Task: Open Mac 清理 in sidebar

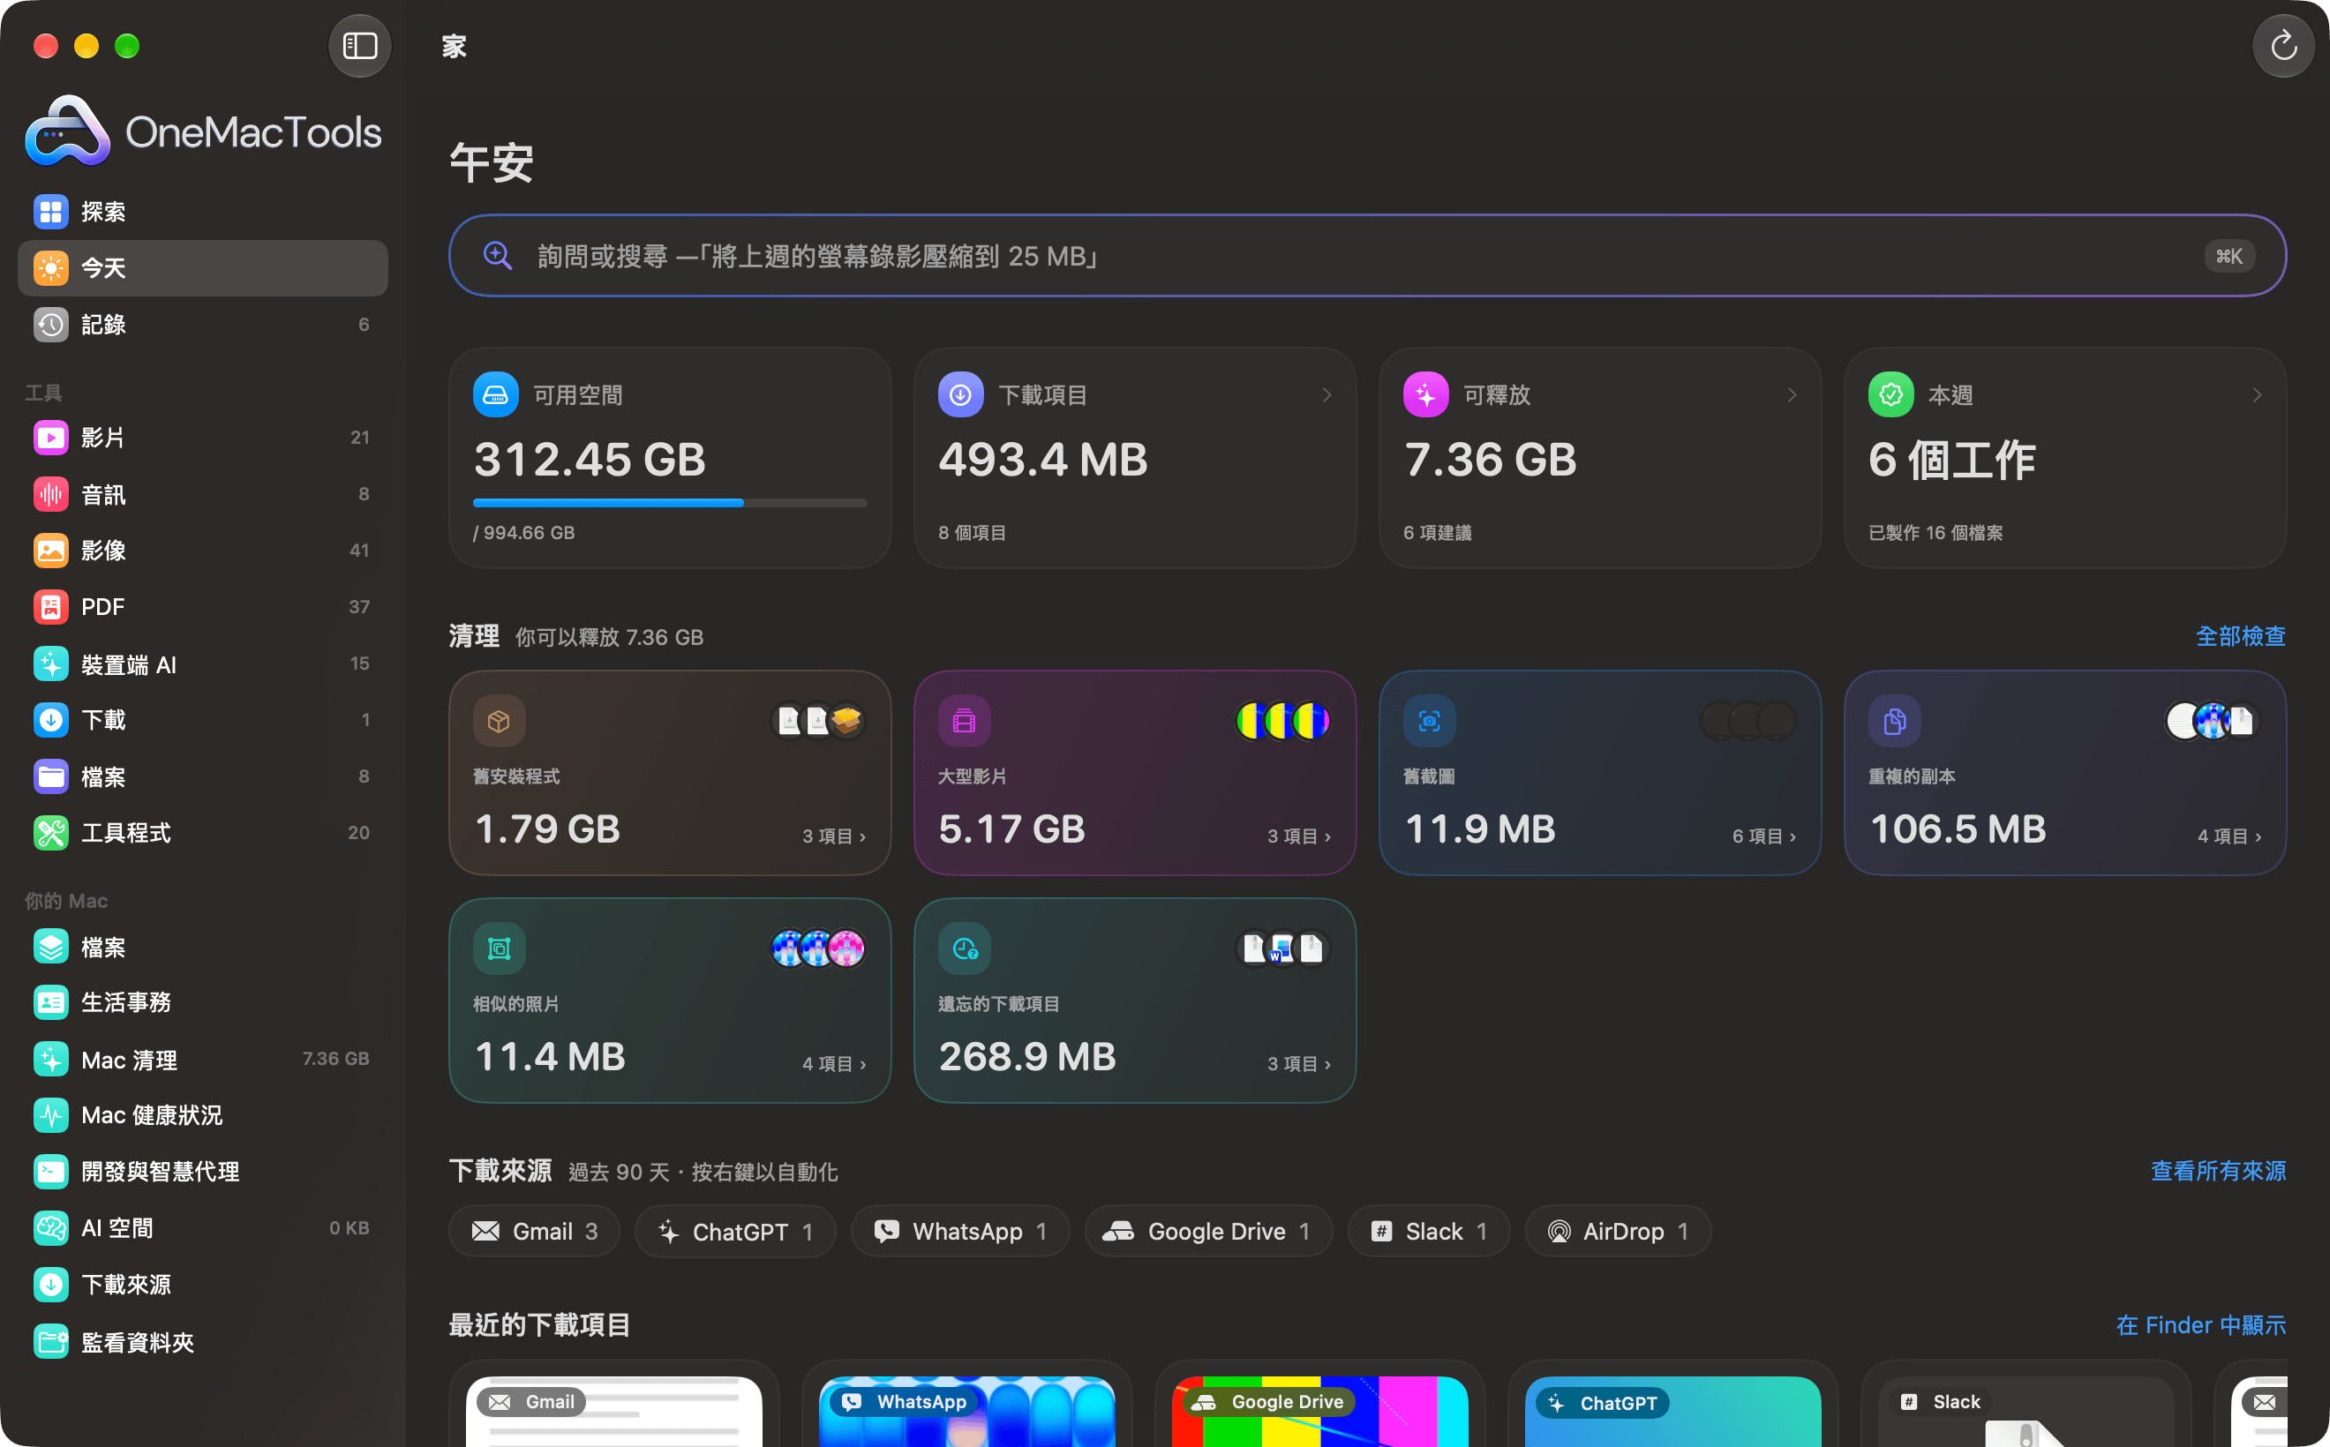Action: coord(203,1059)
